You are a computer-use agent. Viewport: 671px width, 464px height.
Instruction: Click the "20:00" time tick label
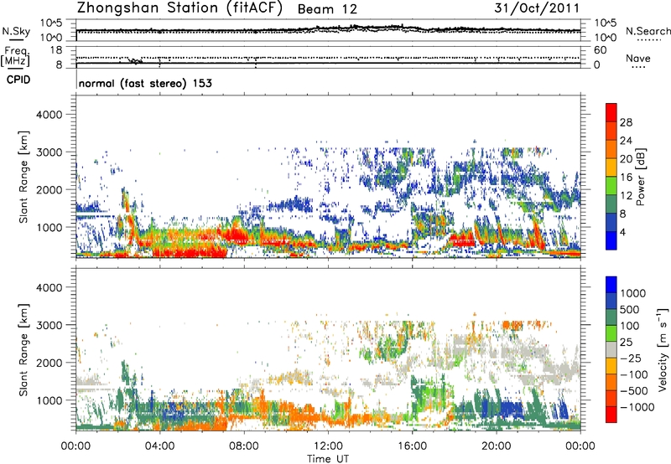tap(496, 446)
